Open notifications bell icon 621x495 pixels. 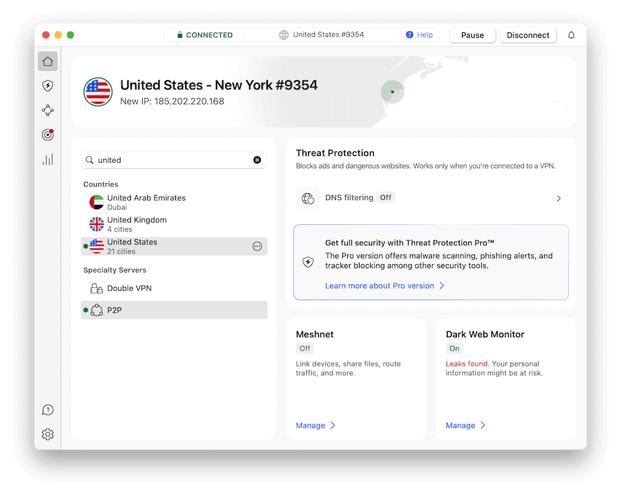point(571,35)
